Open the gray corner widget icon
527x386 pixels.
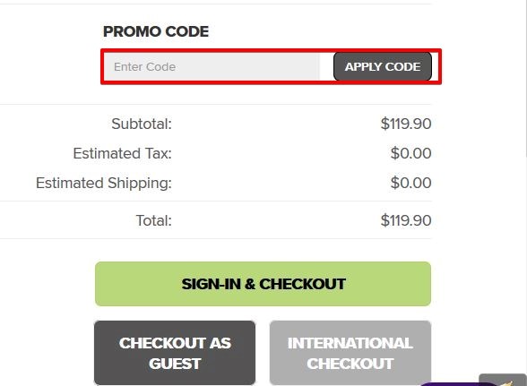coord(503,380)
